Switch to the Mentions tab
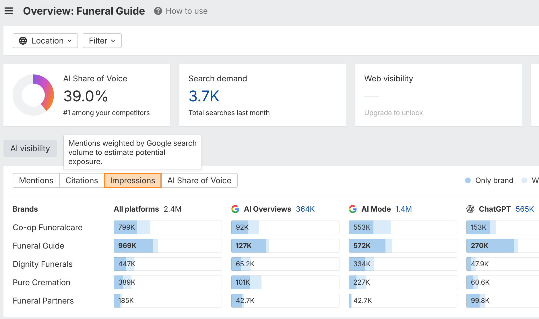 [36, 180]
